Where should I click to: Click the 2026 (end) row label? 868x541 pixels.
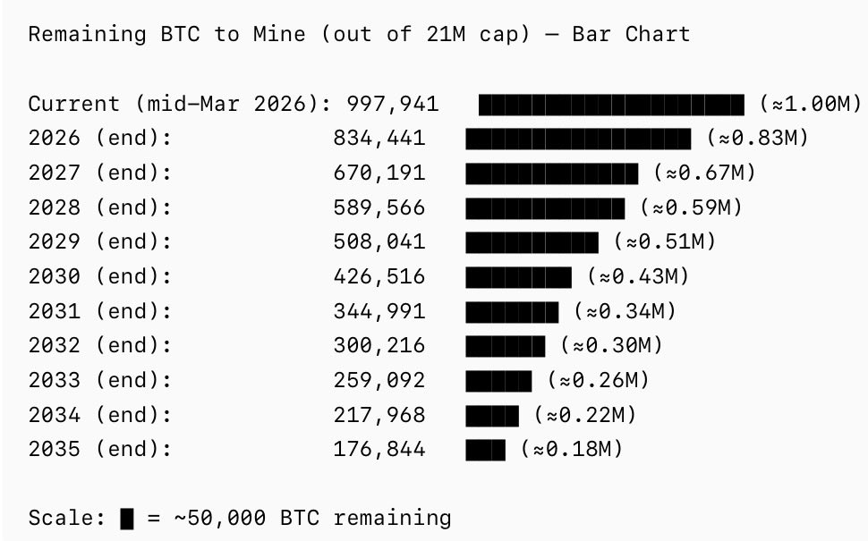click(x=99, y=139)
